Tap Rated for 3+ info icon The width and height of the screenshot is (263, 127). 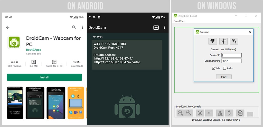pyautogui.click(x=61, y=66)
